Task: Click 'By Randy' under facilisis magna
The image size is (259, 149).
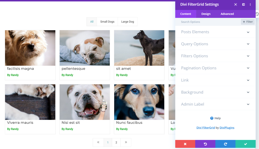Action: click(x=13, y=75)
